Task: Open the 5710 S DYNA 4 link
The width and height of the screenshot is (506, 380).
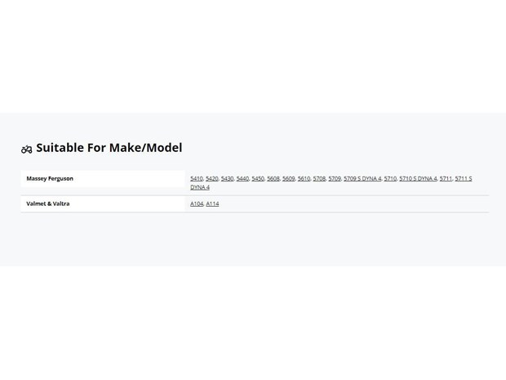Action: coord(418,179)
